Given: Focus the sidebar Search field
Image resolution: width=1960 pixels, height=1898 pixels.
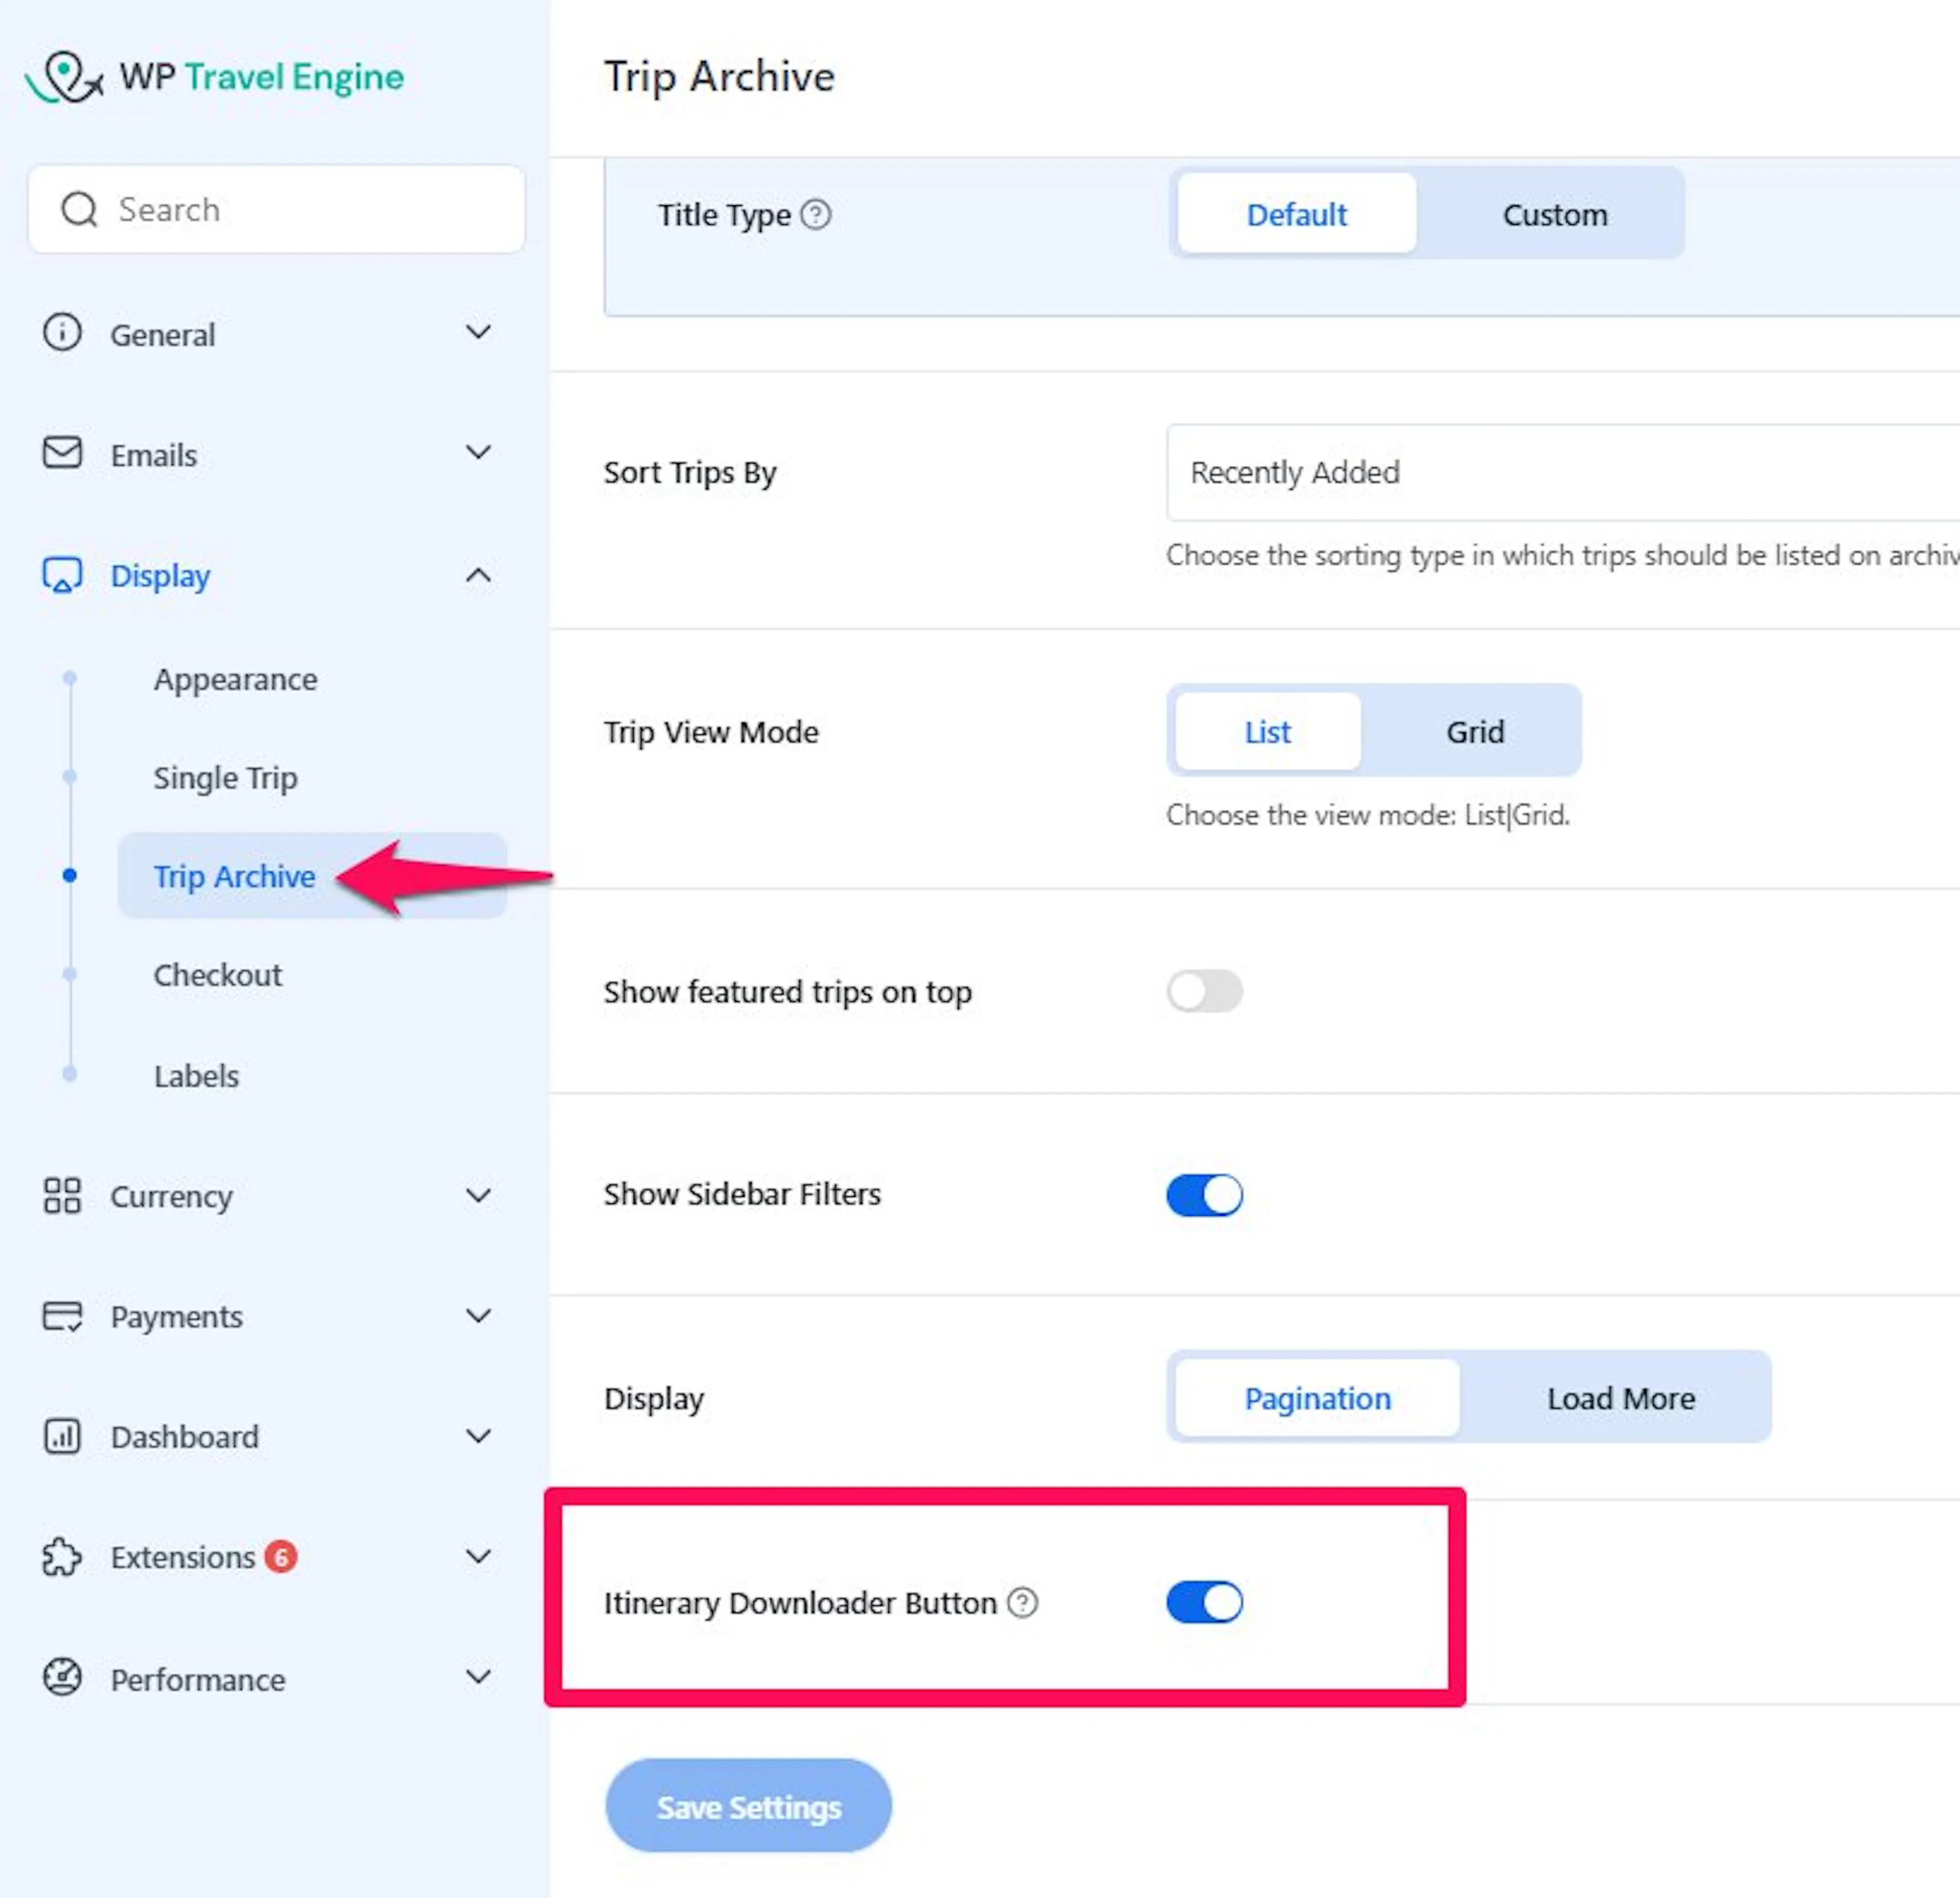Looking at the screenshot, I should tap(276, 209).
